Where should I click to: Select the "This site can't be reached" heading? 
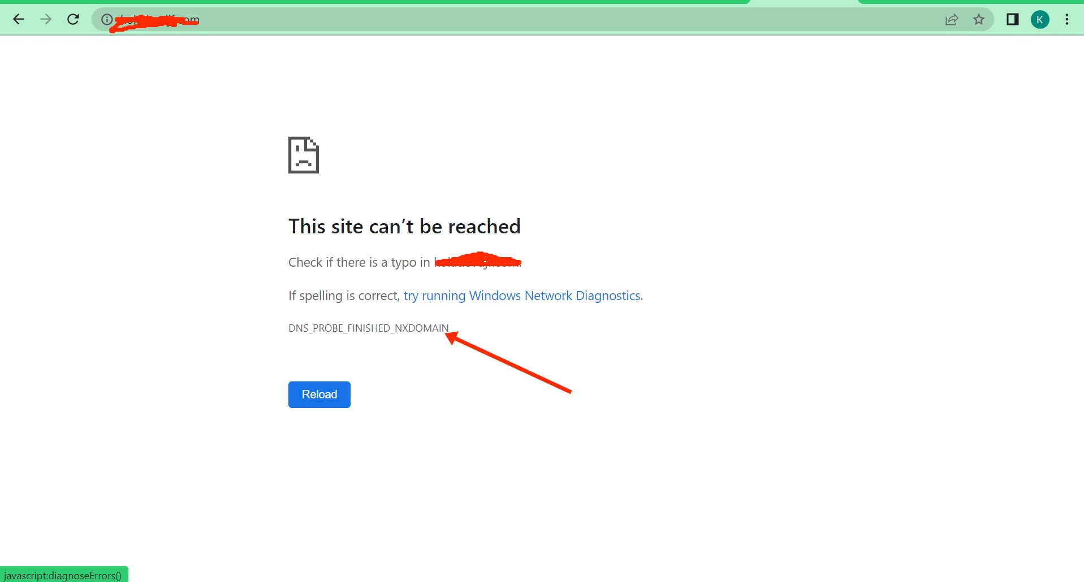point(404,227)
